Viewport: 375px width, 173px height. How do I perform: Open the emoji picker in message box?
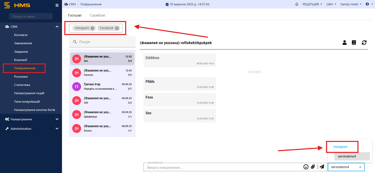[306, 167]
